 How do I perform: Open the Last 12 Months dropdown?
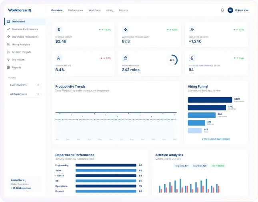click(x=25, y=85)
